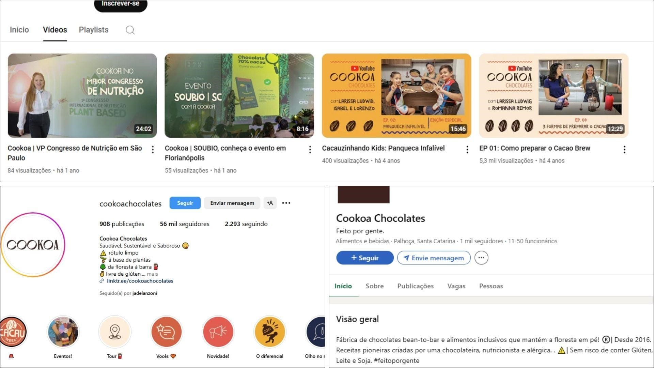Switch to the Playlists tab

click(x=94, y=30)
